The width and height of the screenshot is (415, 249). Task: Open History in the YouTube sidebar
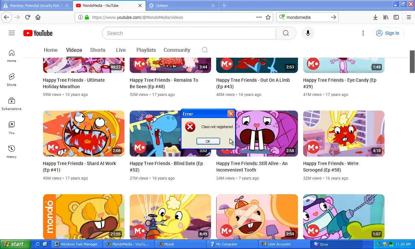click(x=12, y=152)
